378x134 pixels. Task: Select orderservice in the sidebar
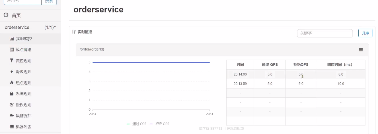[x=17, y=27]
